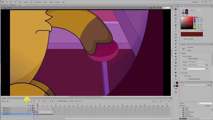Pin the current library with pin icon
Viewport: 213px width, 120px height.
208,85
